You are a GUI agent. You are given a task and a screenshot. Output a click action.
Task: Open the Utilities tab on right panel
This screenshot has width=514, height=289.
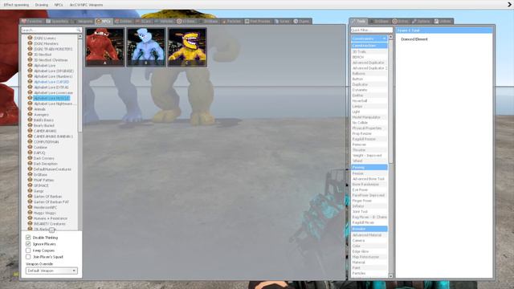[x=443, y=22]
